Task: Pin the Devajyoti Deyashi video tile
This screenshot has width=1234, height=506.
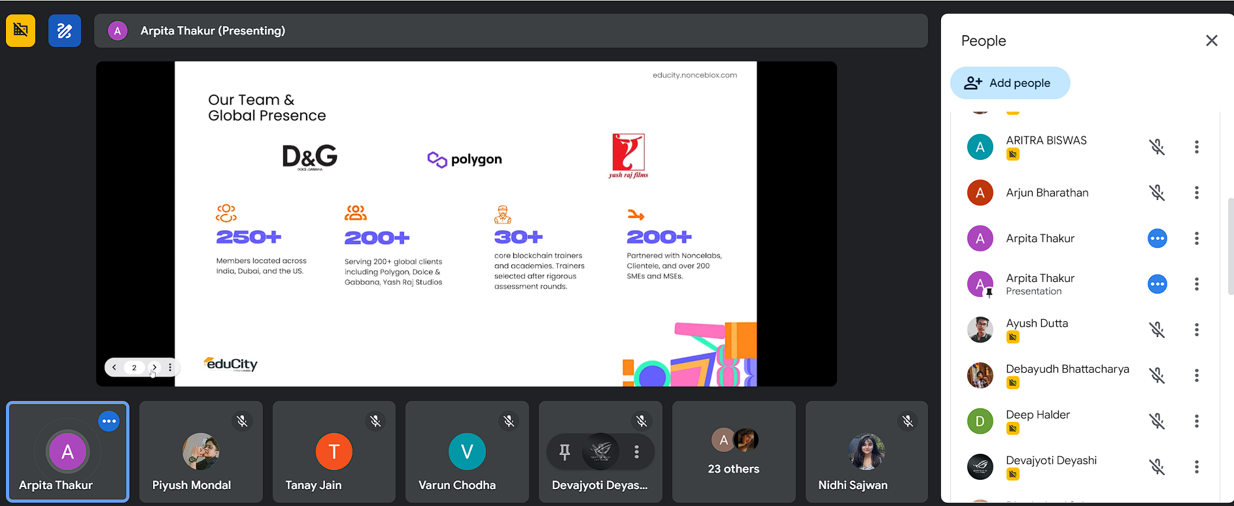Action: (x=565, y=451)
